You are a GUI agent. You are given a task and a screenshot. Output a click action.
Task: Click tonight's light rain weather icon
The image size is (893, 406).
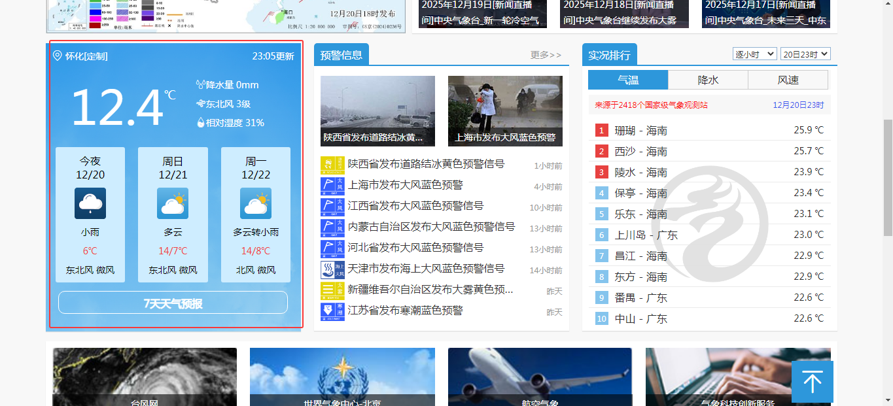pos(90,203)
